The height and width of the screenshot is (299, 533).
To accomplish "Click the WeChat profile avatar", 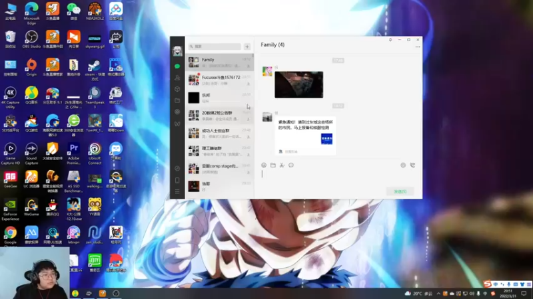I will click(177, 51).
